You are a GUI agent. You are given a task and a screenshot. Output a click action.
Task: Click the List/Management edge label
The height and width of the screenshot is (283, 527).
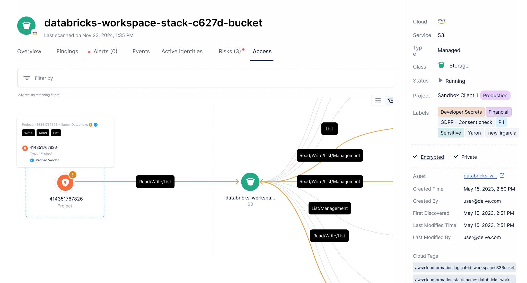330,208
